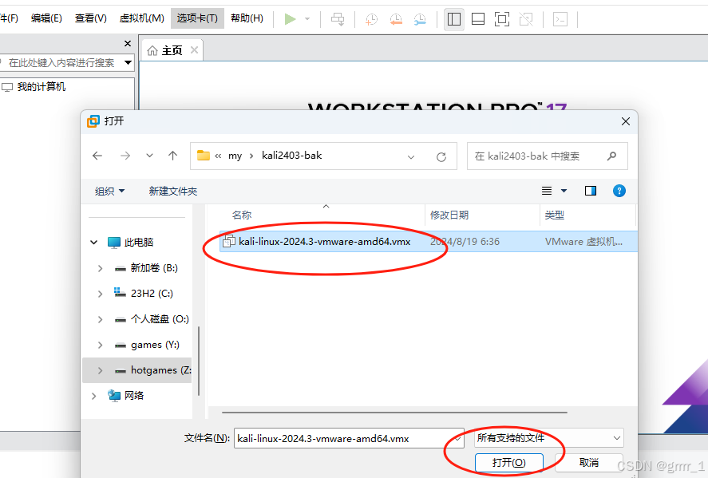Open the 所有支持的文件 file type dropdown
The width and height of the screenshot is (708, 478).
coord(548,438)
